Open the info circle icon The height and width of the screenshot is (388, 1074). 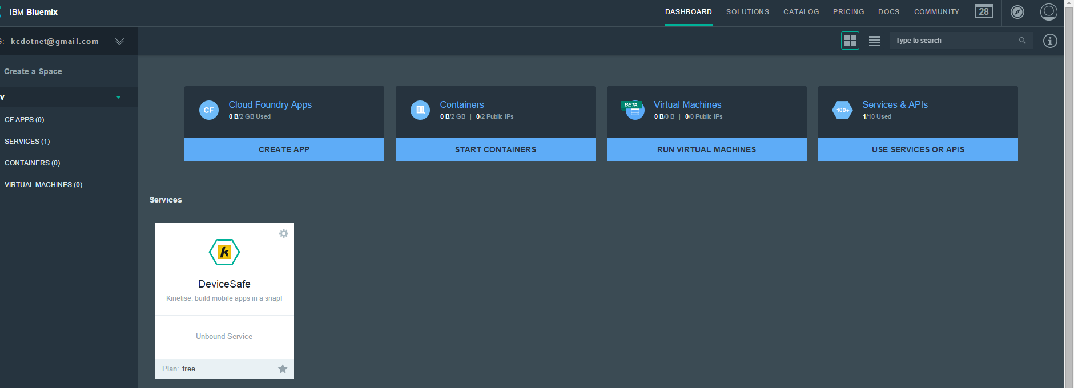click(x=1050, y=41)
